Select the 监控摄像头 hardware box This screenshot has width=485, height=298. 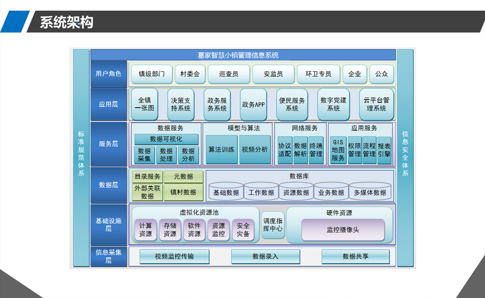(x=343, y=230)
